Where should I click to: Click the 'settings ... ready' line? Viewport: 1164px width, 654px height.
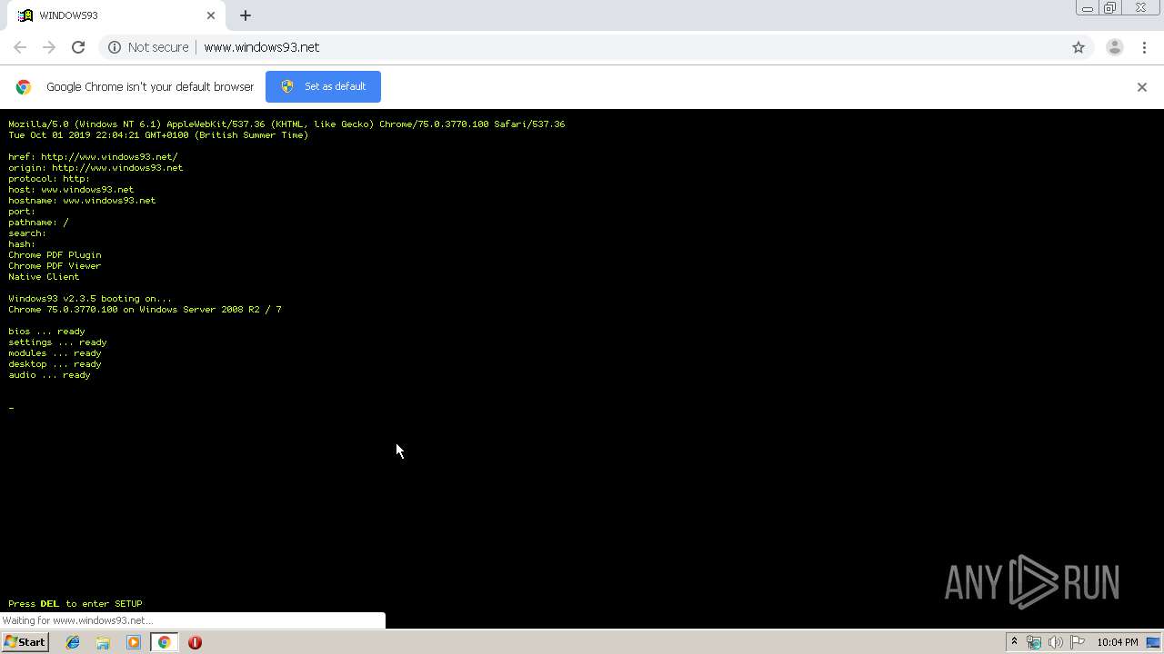[57, 342]
